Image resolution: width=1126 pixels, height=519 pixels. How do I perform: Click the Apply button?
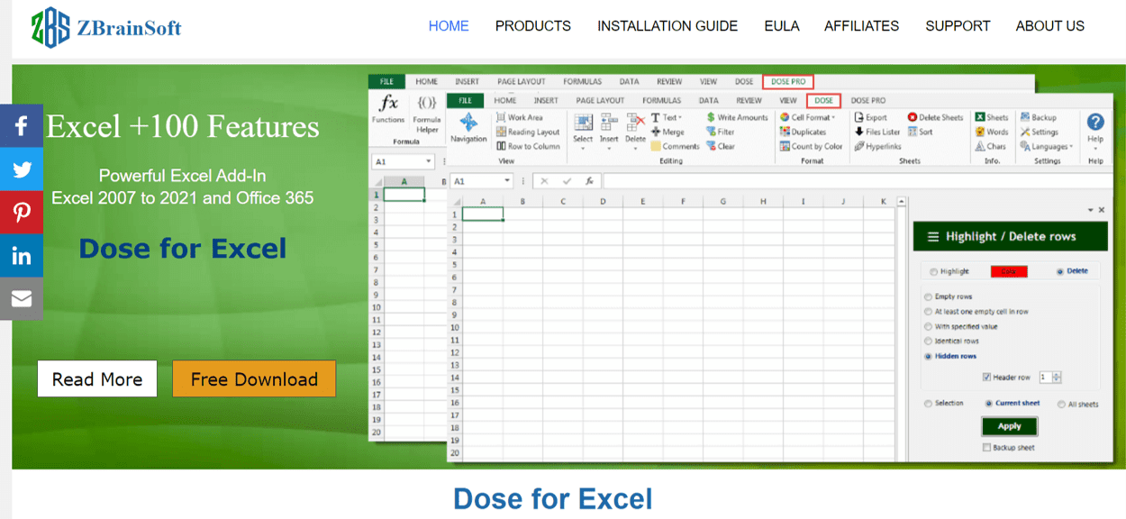tap(1009, 426)
